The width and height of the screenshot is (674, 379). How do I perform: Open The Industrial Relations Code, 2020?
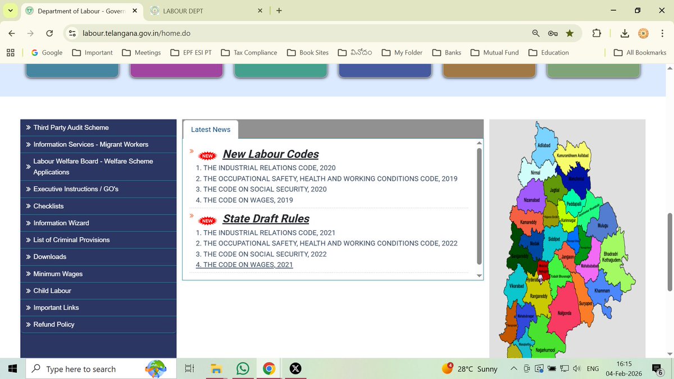[x=266, y=168]
